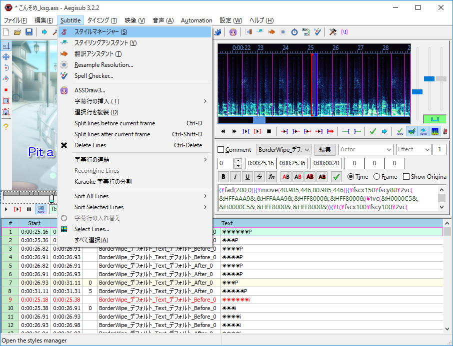Screen dimensions: 453x346
Task: Decrease the layer number with down arrow
Action: (238, 166)
